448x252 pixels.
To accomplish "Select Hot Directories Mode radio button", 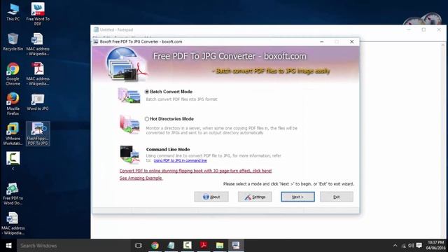I will coord(147,119).
